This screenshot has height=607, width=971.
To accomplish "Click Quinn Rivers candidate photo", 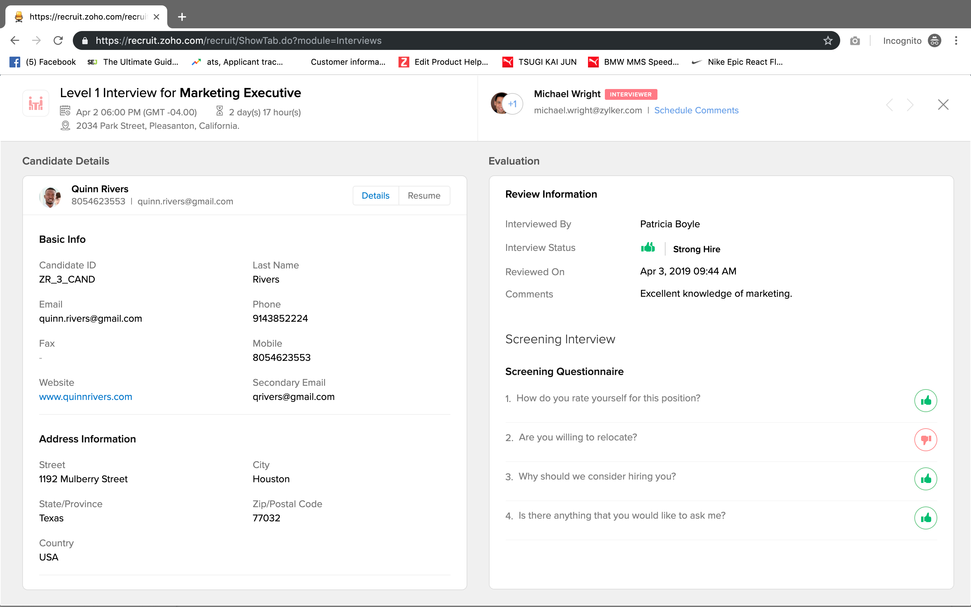I will (x=50, y=197).
